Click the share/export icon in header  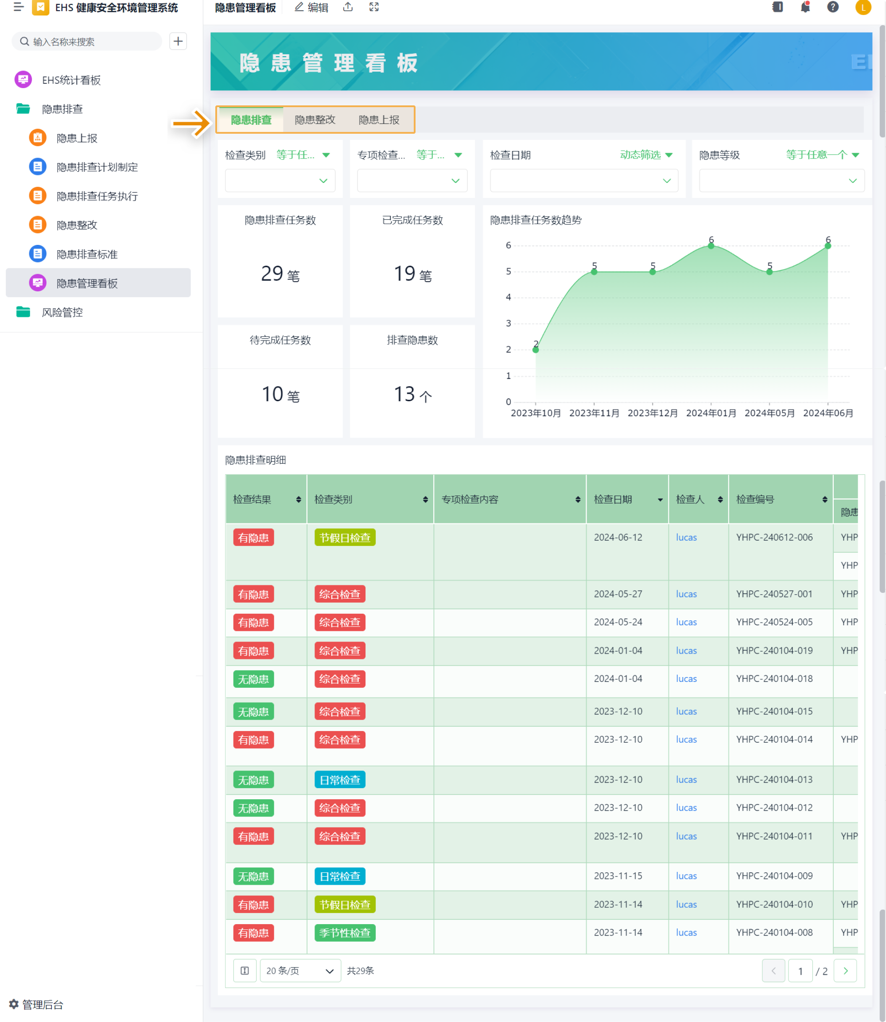[348, 7]
